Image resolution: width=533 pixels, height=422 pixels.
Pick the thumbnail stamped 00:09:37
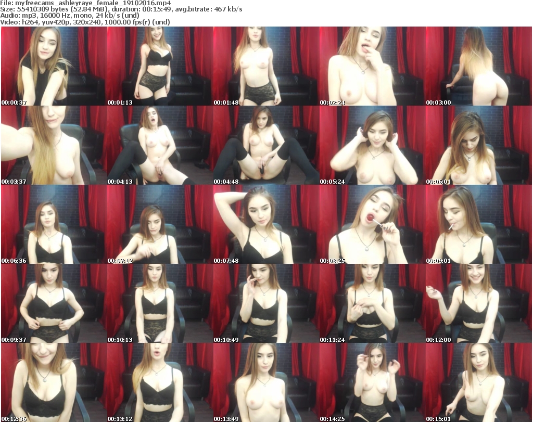click(54, 303)
